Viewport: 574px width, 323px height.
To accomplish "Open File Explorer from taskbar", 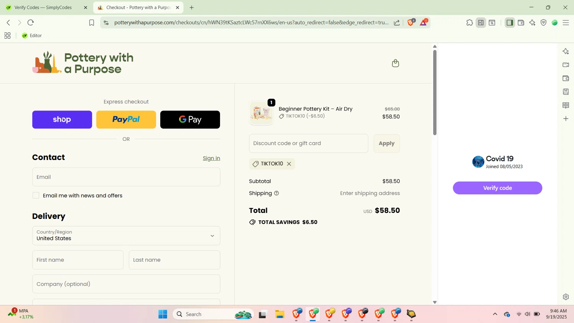I will (280, 314).
